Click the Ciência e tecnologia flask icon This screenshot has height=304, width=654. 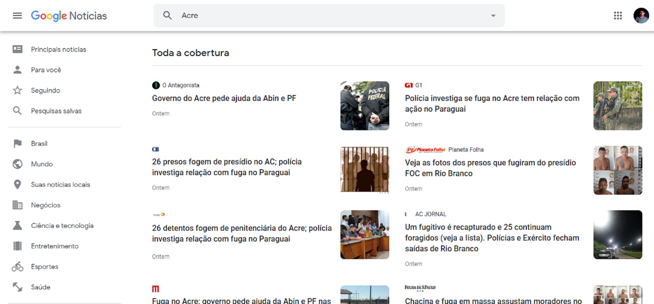point(18,226)
